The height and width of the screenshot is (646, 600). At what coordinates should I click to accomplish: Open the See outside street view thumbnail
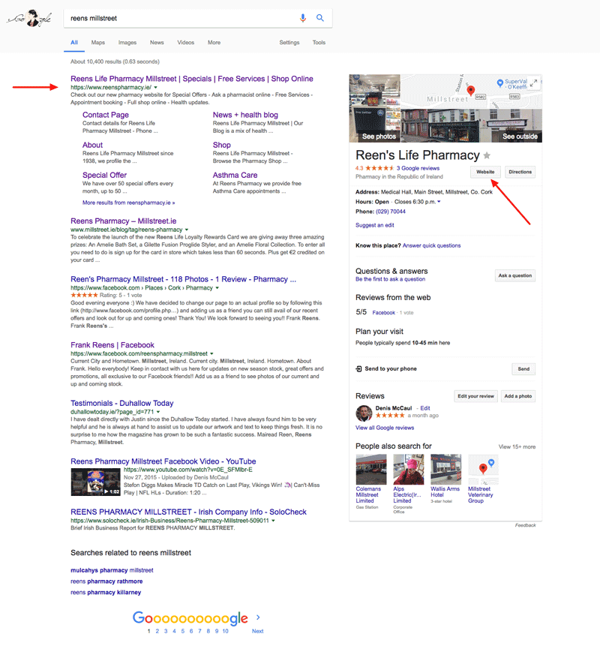[x=471, y=125]
